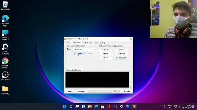Click the Available button
Image resolution: width=197 pixels, height=110 pixels.
click(121, 54)
